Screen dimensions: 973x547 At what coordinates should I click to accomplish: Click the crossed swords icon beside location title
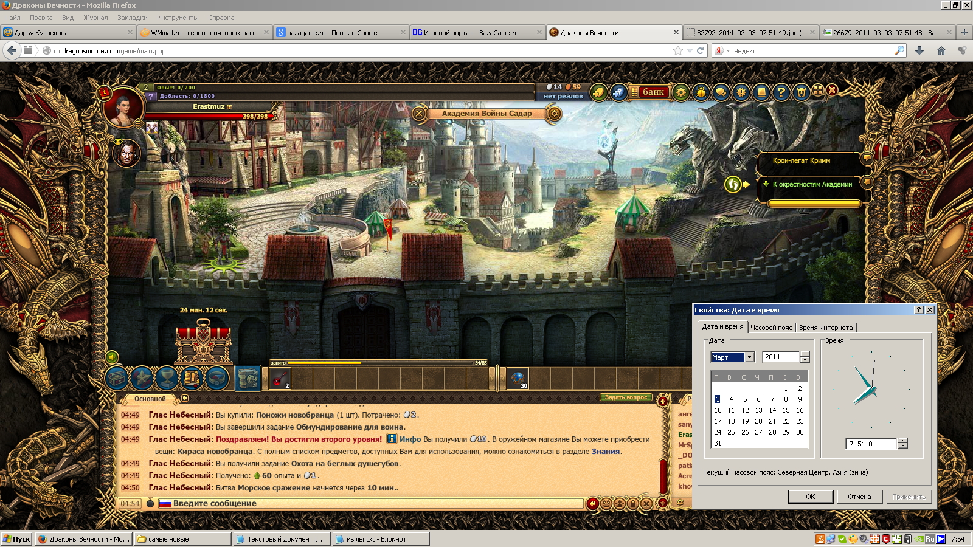(x=419, y=113)
